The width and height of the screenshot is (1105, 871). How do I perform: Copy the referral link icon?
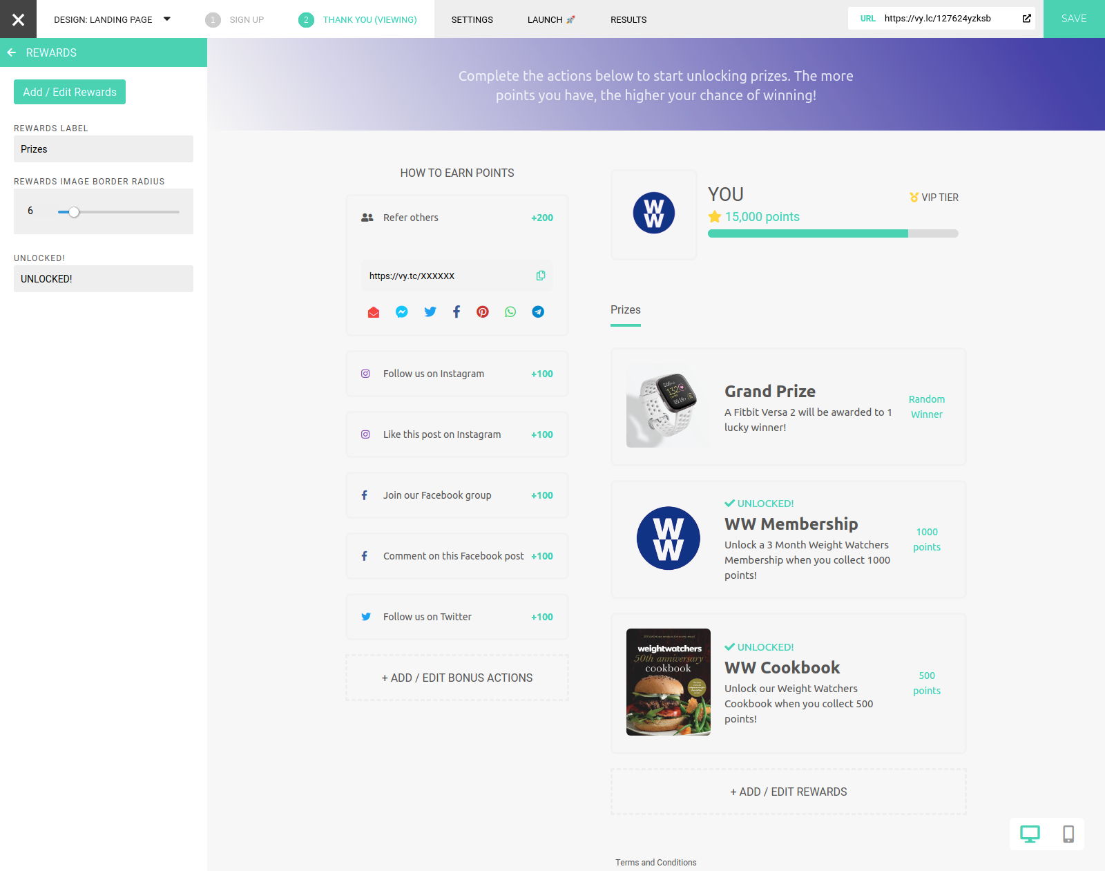(x=541, y=276)
